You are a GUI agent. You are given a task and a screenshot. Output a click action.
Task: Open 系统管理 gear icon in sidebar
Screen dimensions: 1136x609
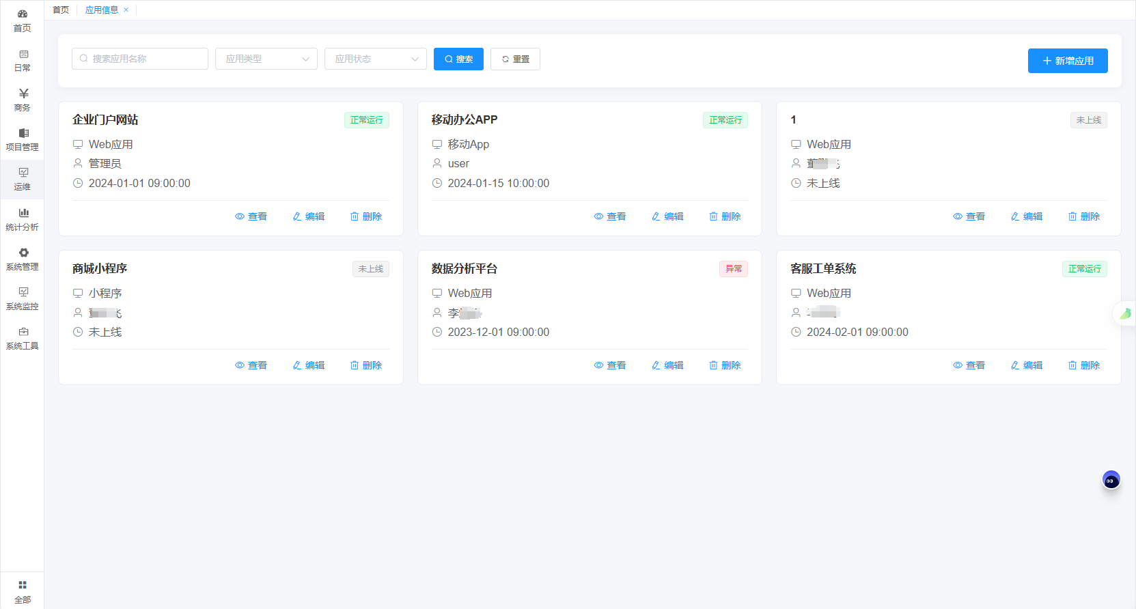[22, 259]
